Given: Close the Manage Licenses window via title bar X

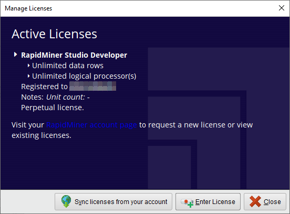Looking at the screenshot, I should pyautogui.click(x=282, y=8).
